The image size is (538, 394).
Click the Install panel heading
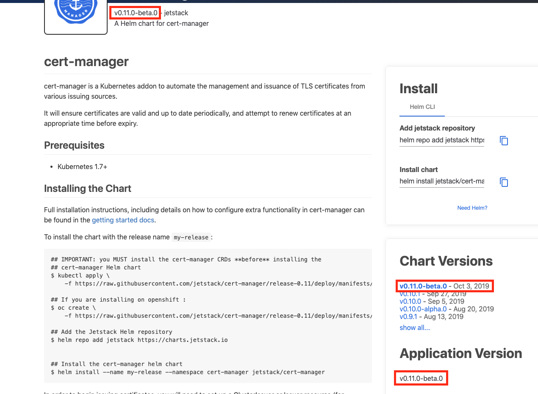(x=419, y=89)
